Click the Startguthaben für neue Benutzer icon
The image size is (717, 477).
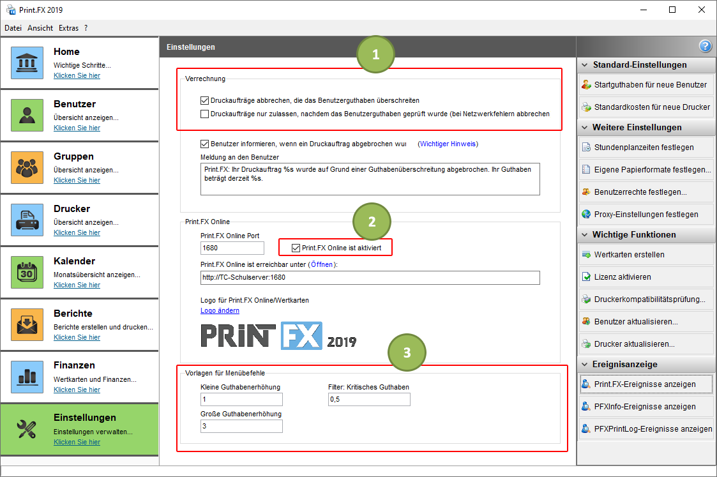[586, 84]
